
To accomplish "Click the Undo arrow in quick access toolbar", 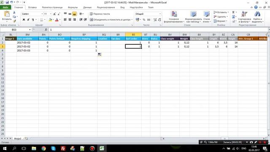I will (x=11, y=2).
